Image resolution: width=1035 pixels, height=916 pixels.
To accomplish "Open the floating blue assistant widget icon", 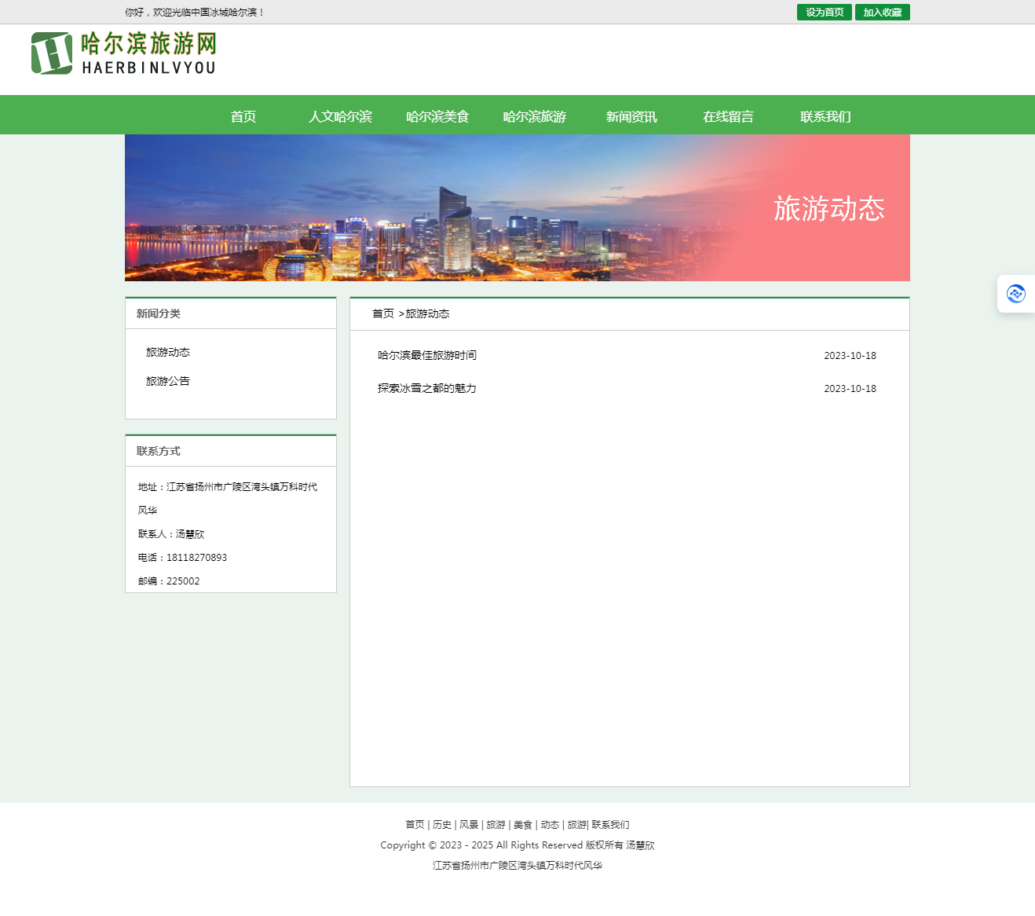I will click(x=1016, y=294).
